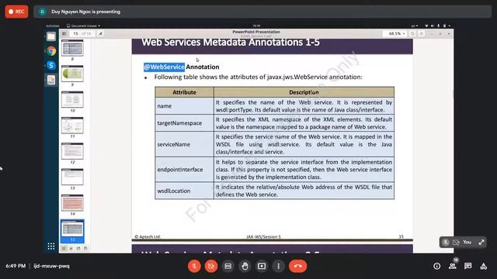The height and width of the screenshot is (279, 497).
Task: Toggle sidebar button in Document Viewer
Action: tap(64, 33)
